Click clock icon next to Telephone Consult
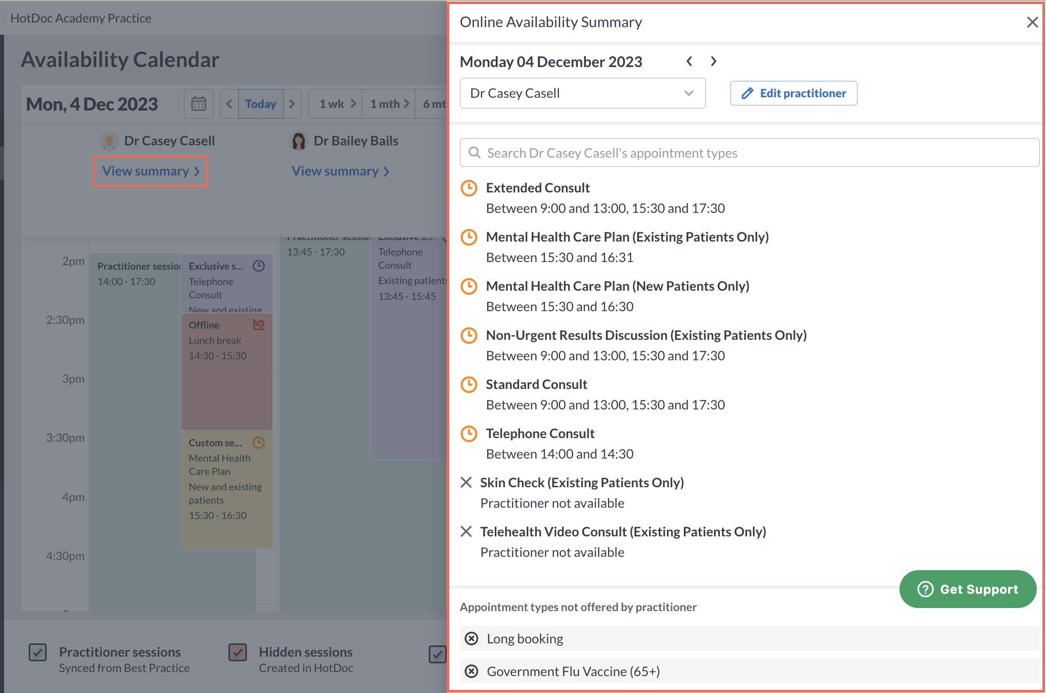The image size is (1046, 693). (469, 434)
